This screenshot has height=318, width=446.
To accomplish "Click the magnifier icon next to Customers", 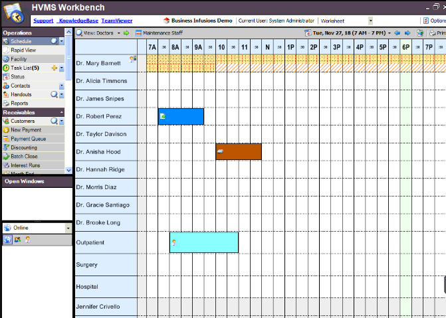I will click(x=54, y=121).
